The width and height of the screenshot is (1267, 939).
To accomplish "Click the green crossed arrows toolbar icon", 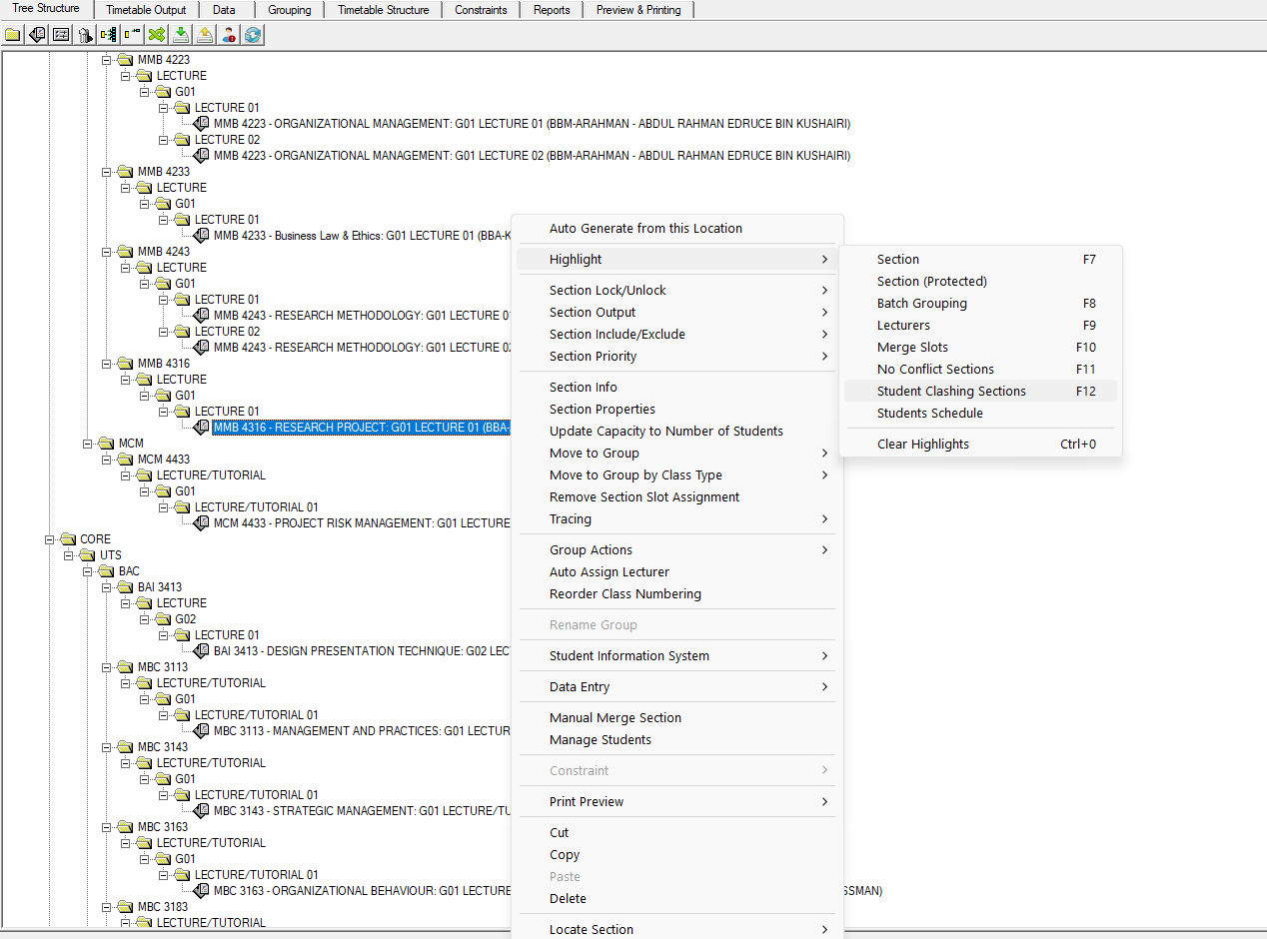I will click(157, 35).
